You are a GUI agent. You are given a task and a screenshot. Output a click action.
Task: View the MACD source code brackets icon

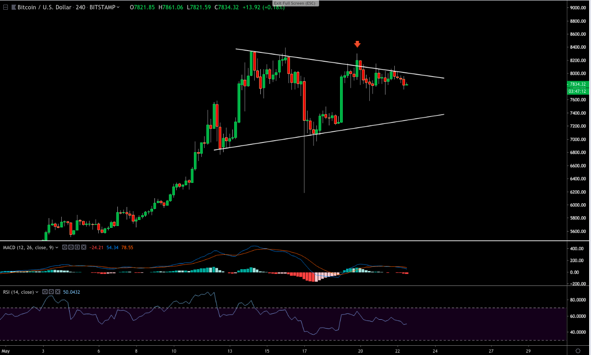click(77, 247)
